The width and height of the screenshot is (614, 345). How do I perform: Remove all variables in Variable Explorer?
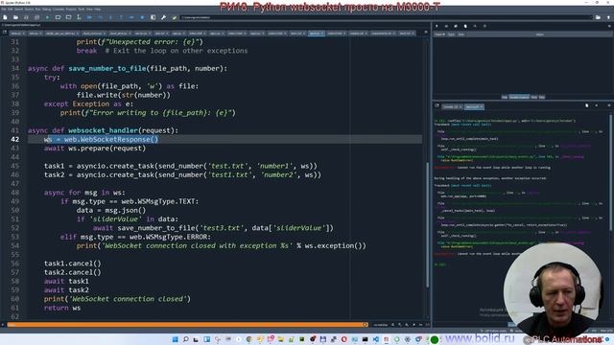tap(465, 26)
